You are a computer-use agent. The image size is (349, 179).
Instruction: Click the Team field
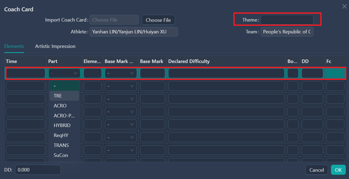click(287, 32)
